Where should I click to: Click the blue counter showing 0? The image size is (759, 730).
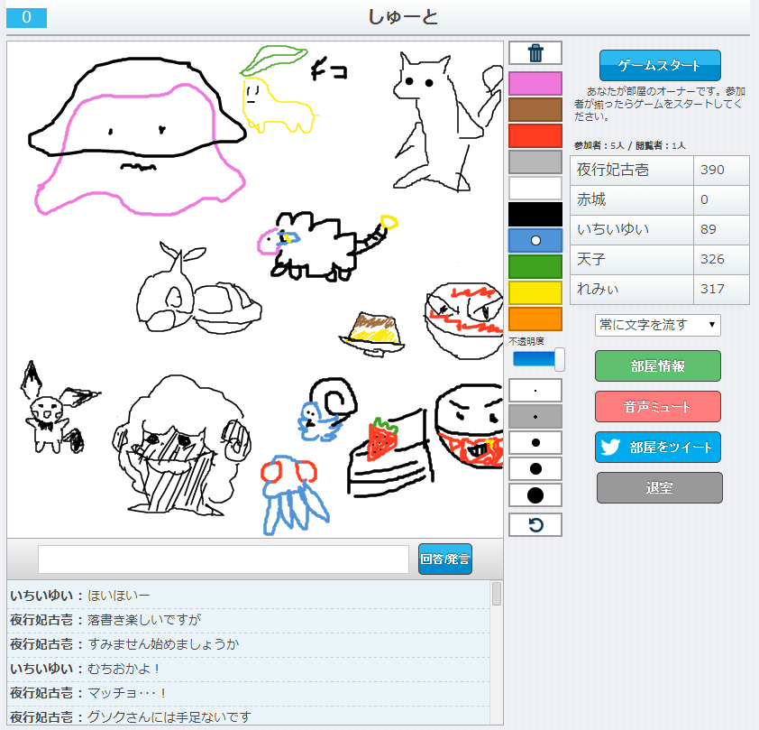(27, 17)
